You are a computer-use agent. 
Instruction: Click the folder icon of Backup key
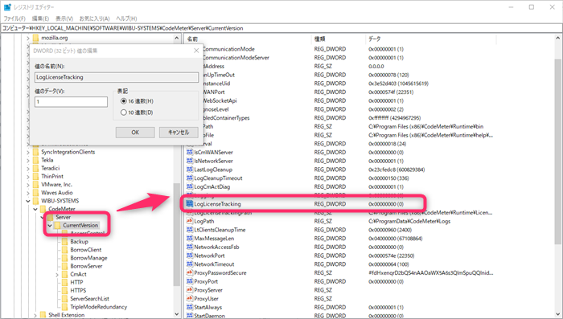point(64,242)
